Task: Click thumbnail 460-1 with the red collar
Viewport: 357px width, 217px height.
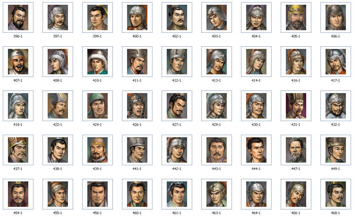Action: 137,194
